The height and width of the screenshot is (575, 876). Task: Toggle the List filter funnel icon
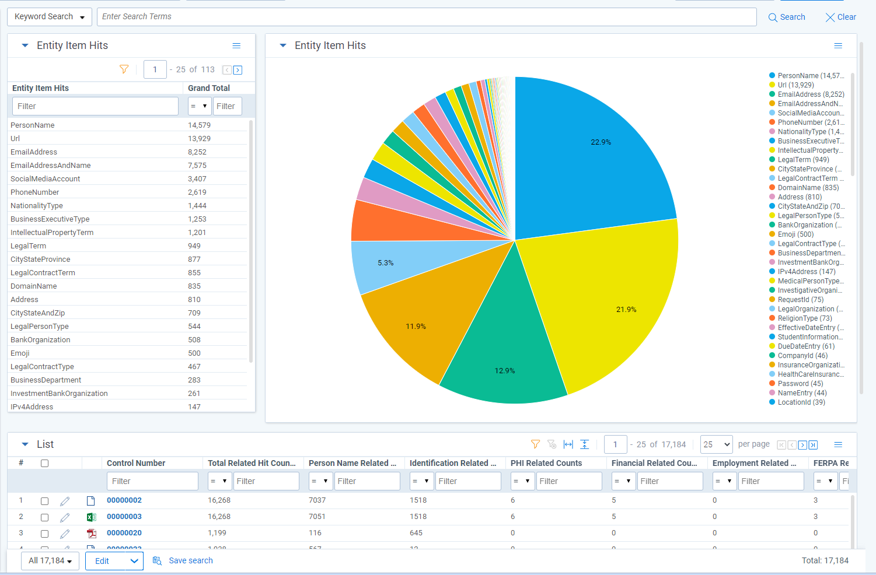point(535,444)
